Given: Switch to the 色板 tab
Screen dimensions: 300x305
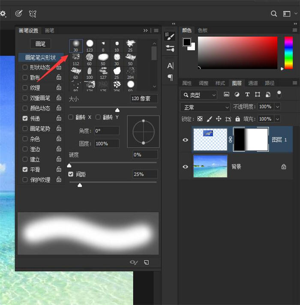Looking at the screenshot, I should point(202,30).
